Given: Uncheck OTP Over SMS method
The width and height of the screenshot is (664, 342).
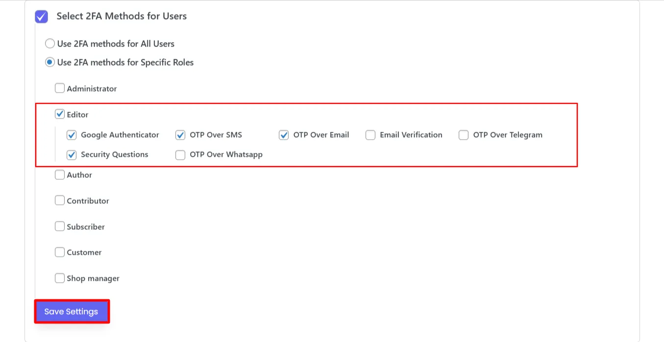Looking at the screenshot, I should pos(180,135).
